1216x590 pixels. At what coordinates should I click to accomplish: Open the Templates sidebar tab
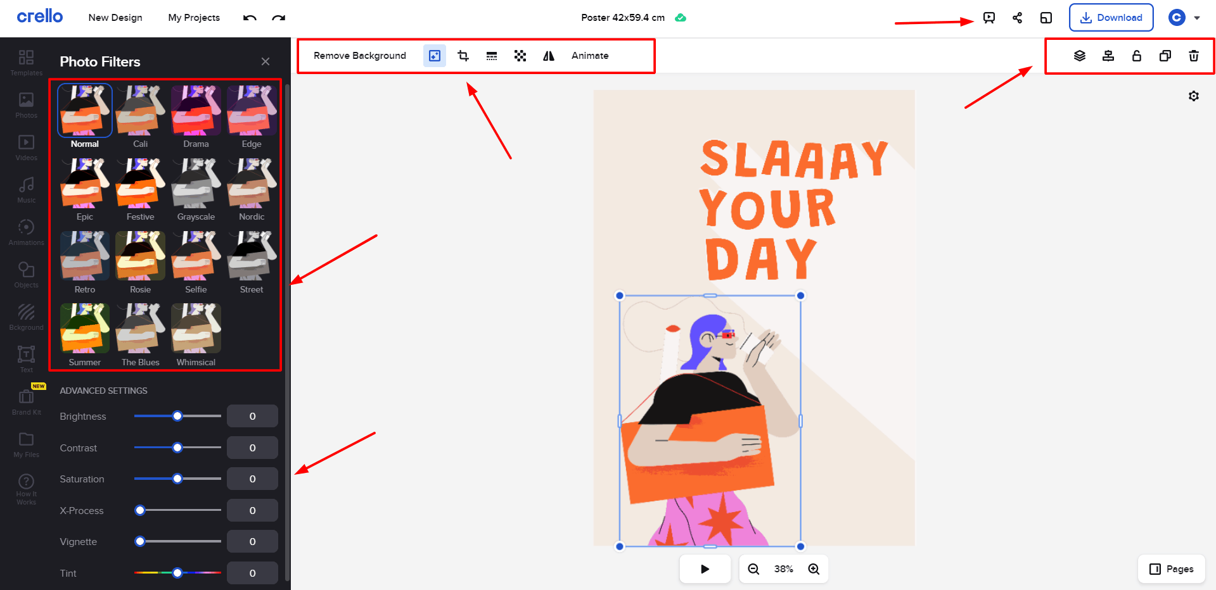point(26,62)
